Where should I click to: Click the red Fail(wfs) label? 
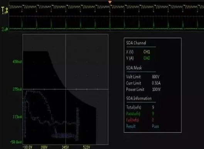(132, 120)
